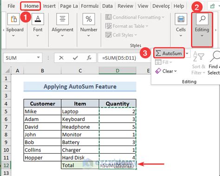The image size is (220, 176).
Task: Click the Conditional Formatting icon
Action: click(x=109, y=17)
